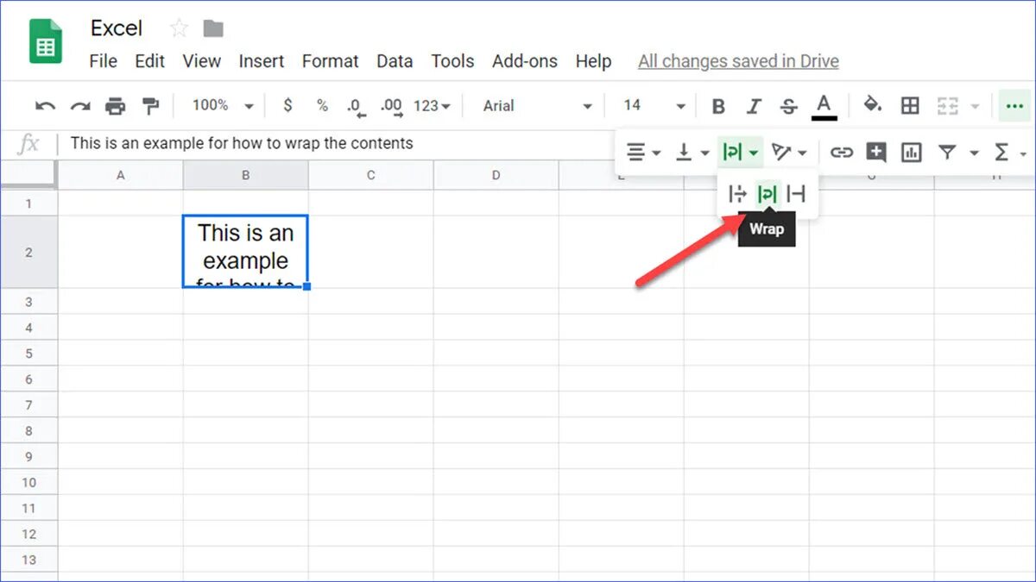
Task: Star the document with the star icon
Action: [x=179, y=28]
